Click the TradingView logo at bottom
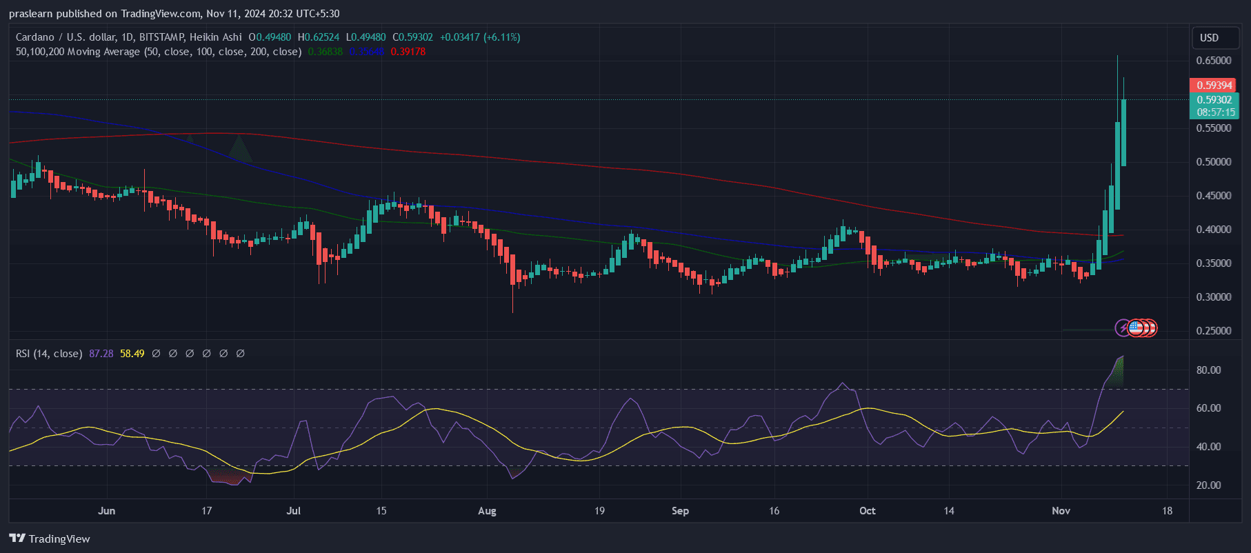 pyautogui.click(x=50, y=539)
